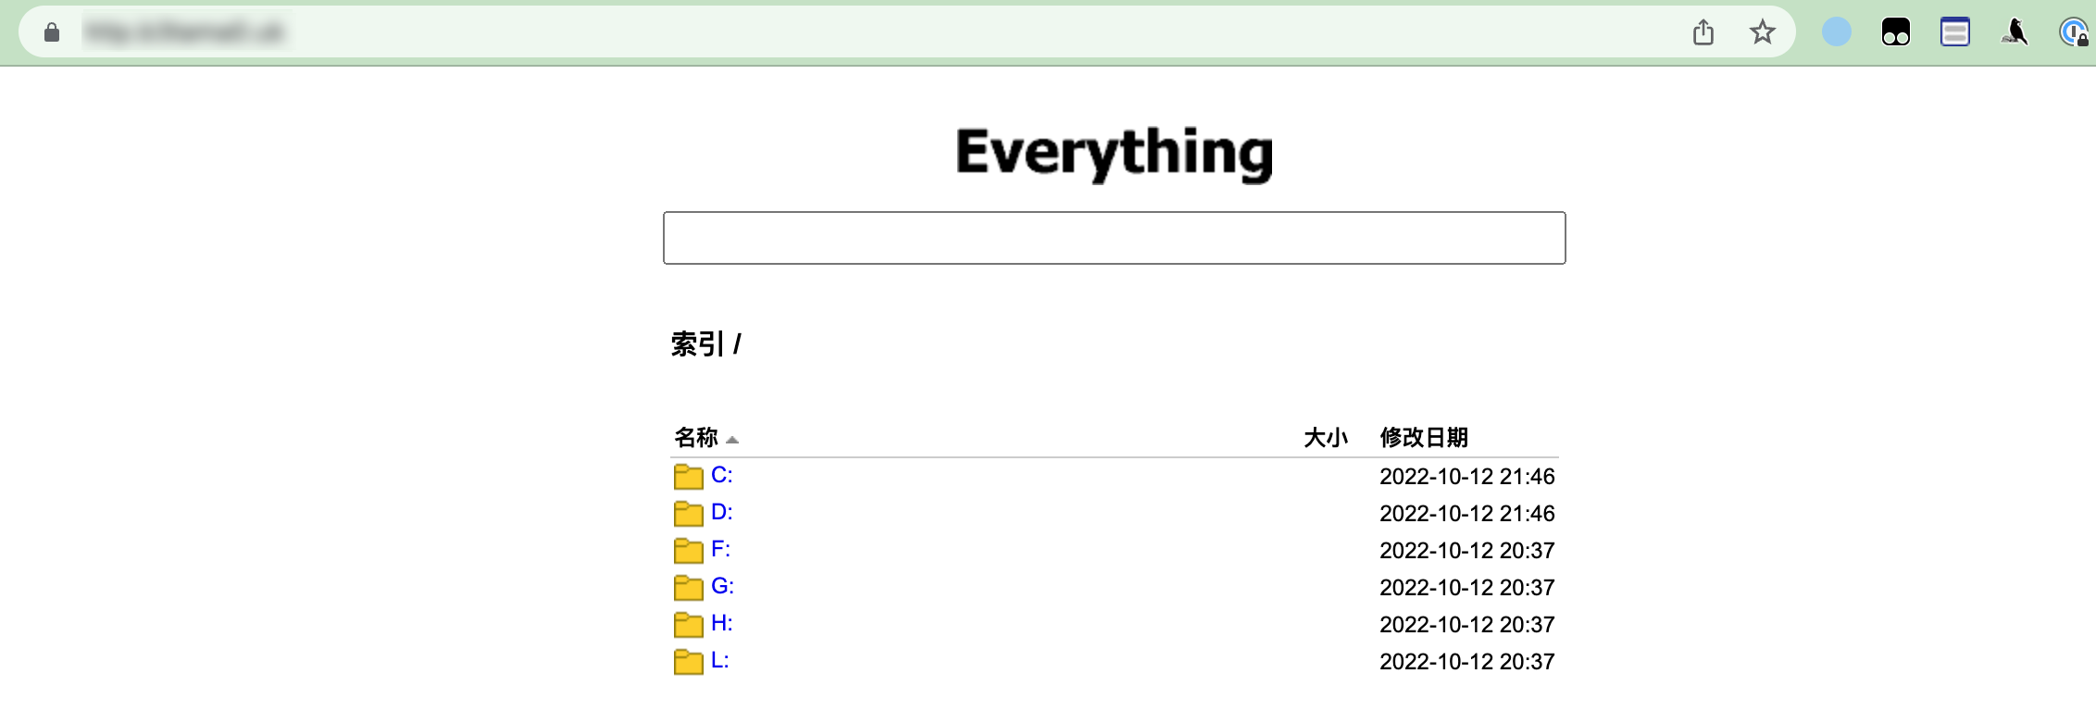Open the black bird extension icon
Image resolution: width=2096 pixels, height=711 pixels.
click(2015, 32)
